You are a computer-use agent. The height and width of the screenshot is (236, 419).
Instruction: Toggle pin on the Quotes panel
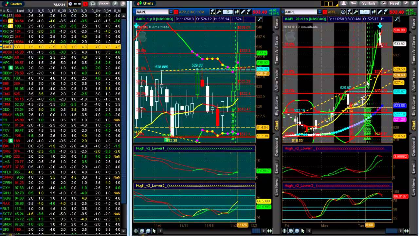click(x=115, y=4)
